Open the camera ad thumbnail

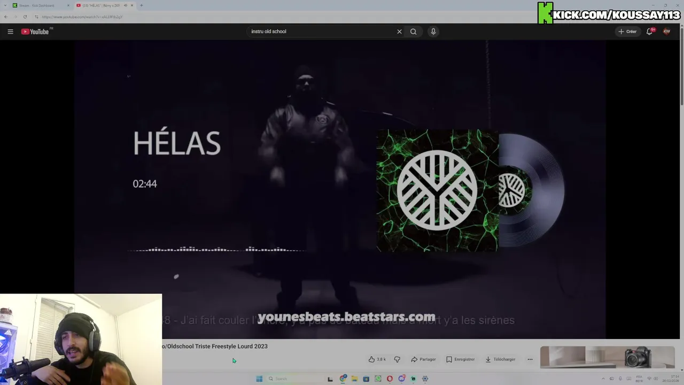click(x=608, y=357)
